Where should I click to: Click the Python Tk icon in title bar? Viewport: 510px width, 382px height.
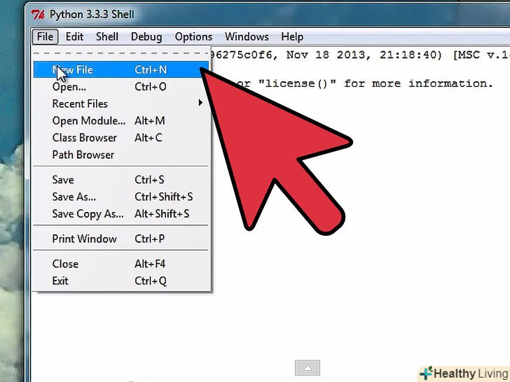(x=38, y=14)
